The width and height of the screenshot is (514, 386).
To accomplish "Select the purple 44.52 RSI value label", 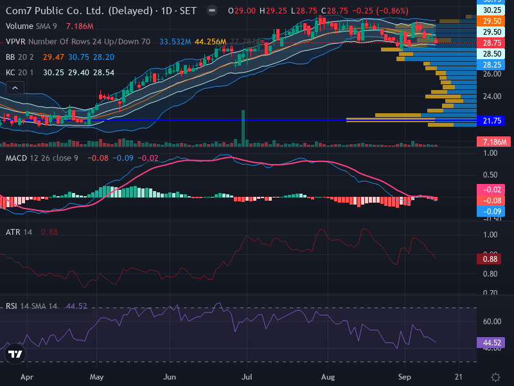I will (x=491, y=343).
